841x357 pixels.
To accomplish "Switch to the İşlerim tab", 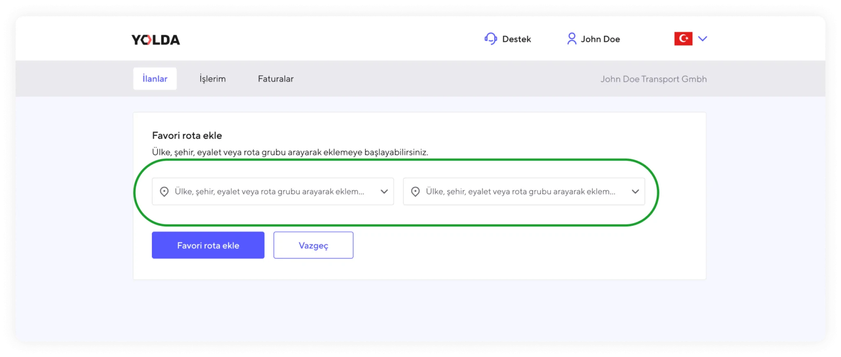I will click(x=212, y=79).
